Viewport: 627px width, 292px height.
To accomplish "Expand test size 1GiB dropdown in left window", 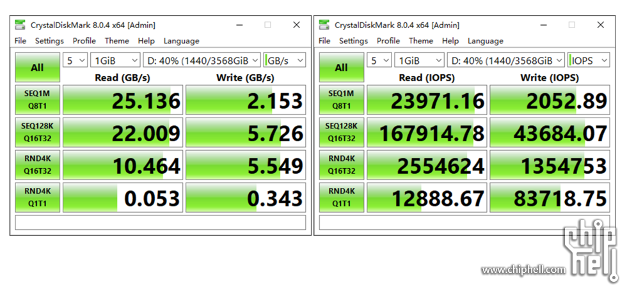I will tap(115, 60).
